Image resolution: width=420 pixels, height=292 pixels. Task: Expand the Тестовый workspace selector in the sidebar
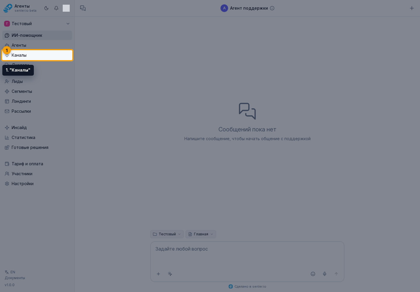tap(37, 24)
